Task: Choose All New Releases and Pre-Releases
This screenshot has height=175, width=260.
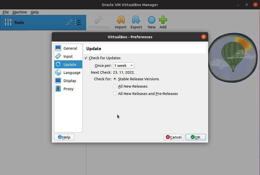Action: [115, 93]
